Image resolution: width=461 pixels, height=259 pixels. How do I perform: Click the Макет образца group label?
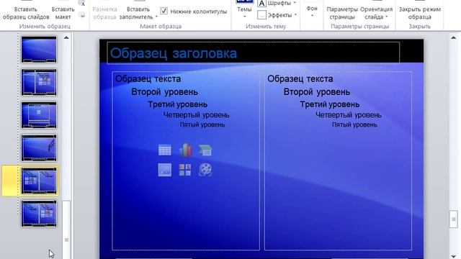point(161,26)
